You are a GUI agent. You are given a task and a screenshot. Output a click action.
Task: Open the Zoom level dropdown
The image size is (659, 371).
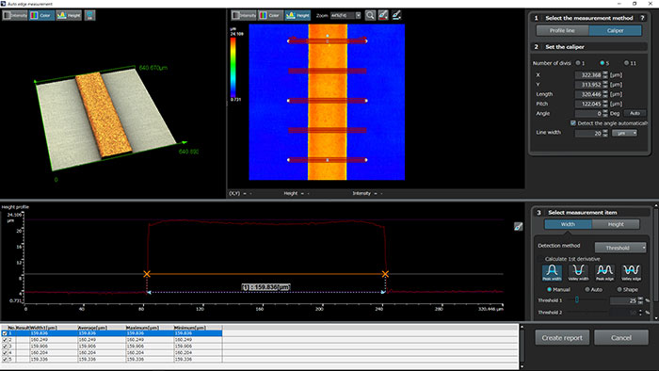click(x=358, y=16)
